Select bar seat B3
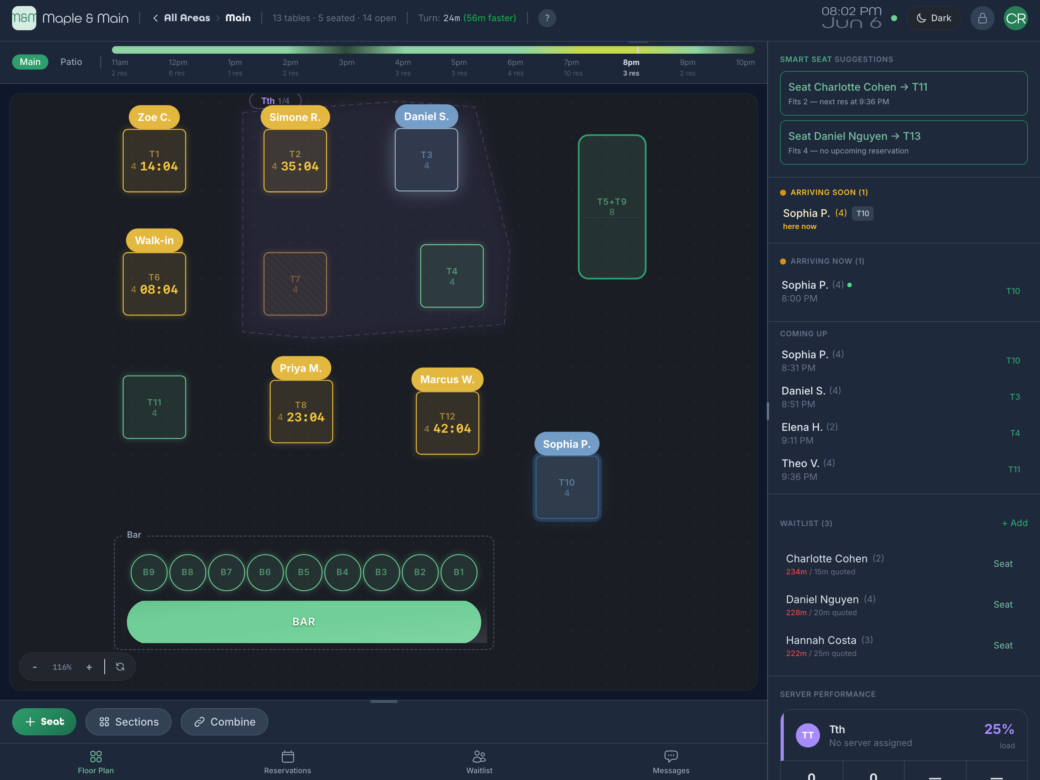 [381, 572]
